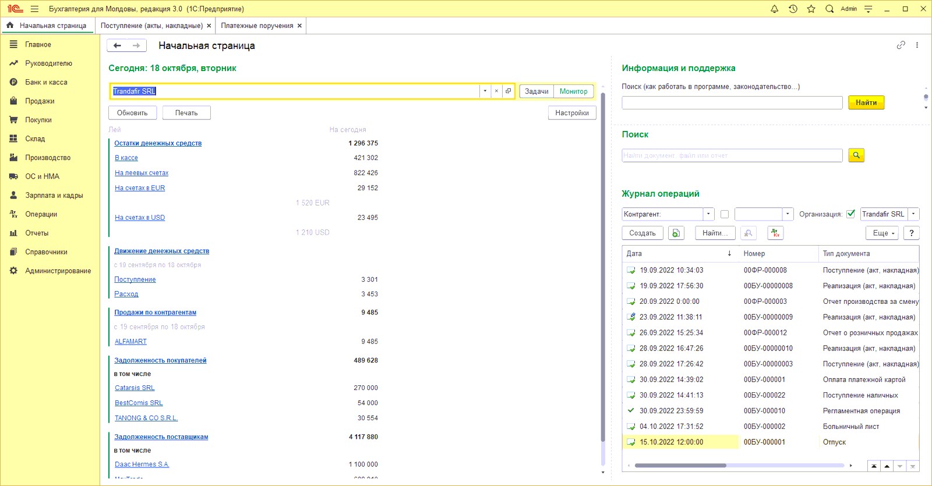This screenshot has height=486, width=932.
Task: Open Банк и касса section
Action: tap(46, 82)
